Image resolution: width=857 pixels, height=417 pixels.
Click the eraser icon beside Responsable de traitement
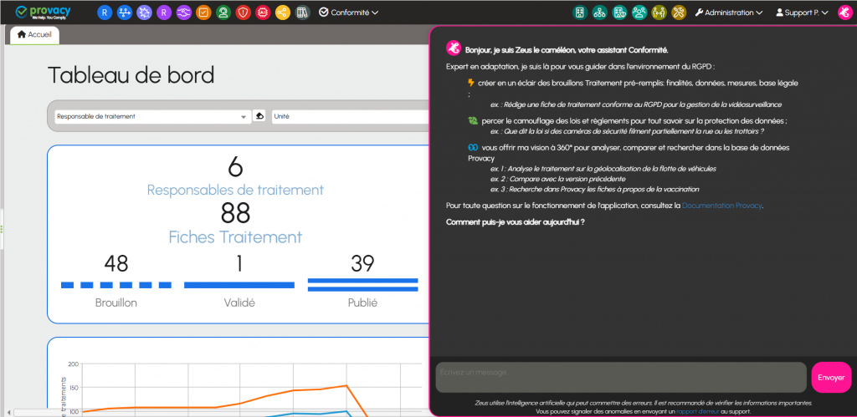coord(259,116)
